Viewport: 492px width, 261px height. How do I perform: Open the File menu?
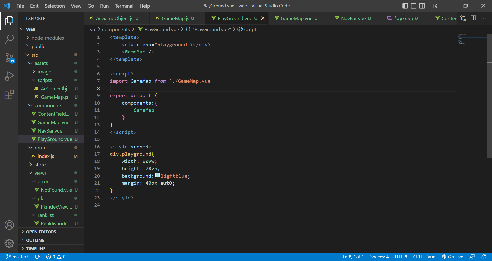pos(20,6)
